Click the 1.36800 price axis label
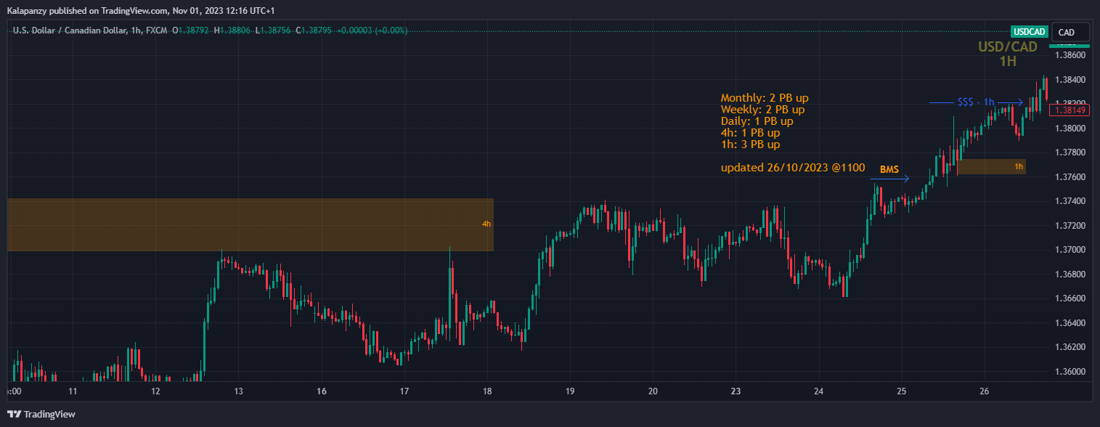 coord(1070,274)
